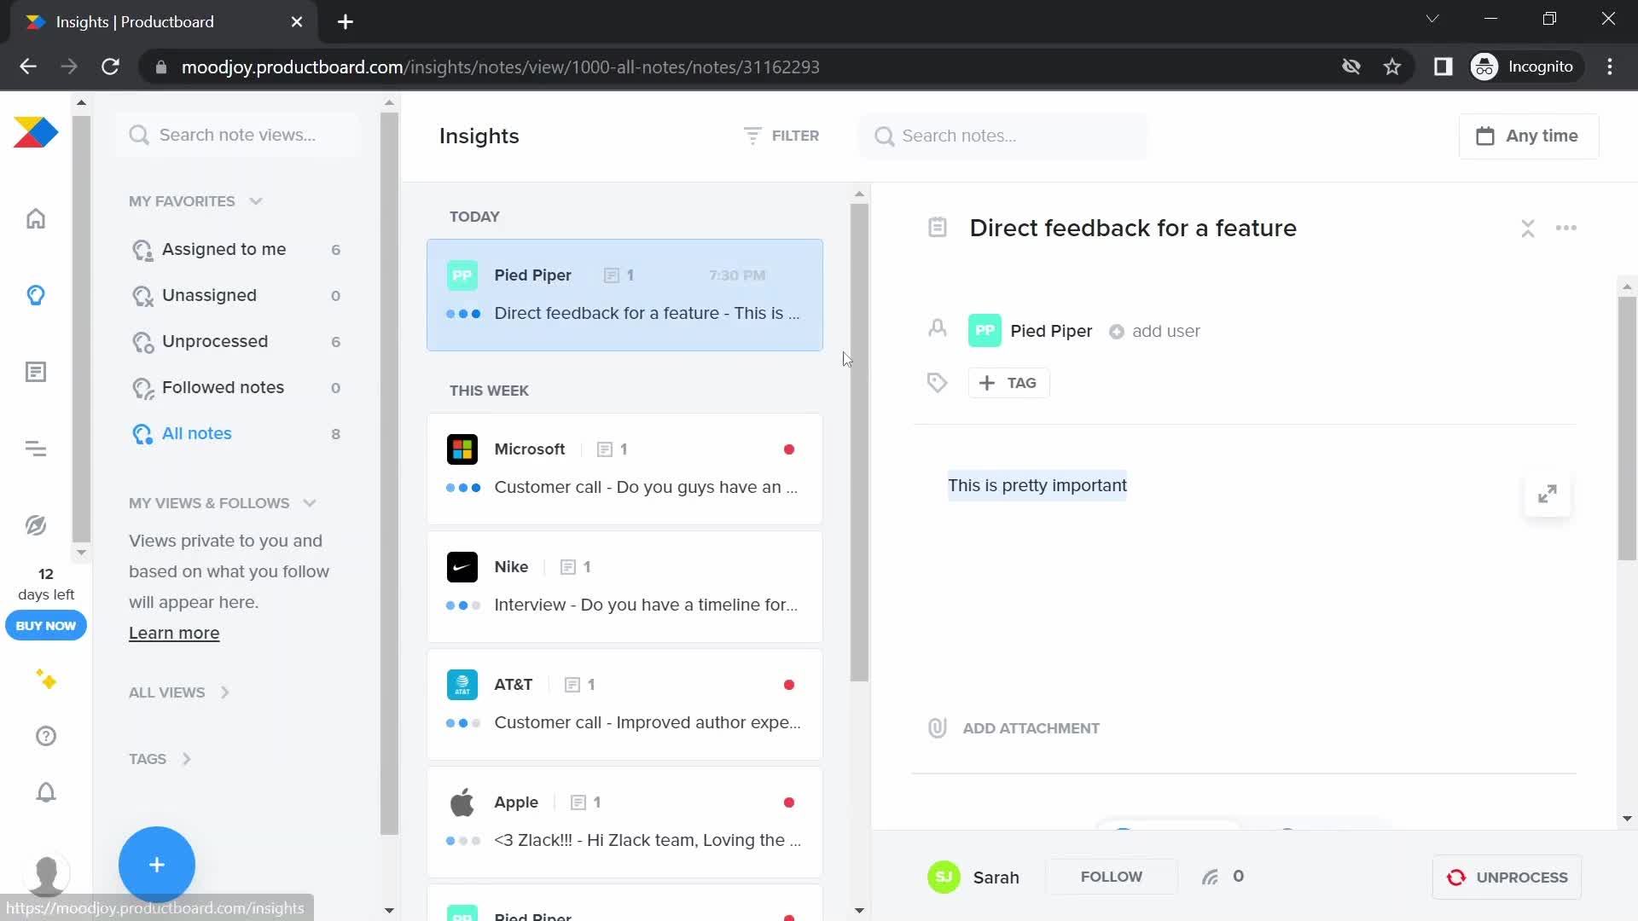Click the filter list icon
The image size is (1638, 921).
click(x=752, y=136)
